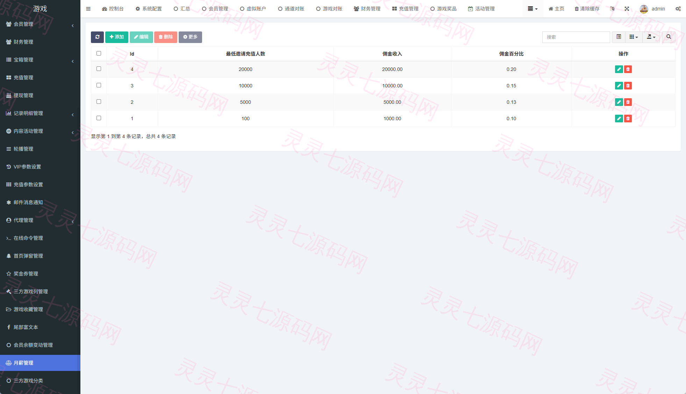This screenshot has width=686, height=394.
Task: Sort by 佣金百分比 column header
Action: point(511,54)
